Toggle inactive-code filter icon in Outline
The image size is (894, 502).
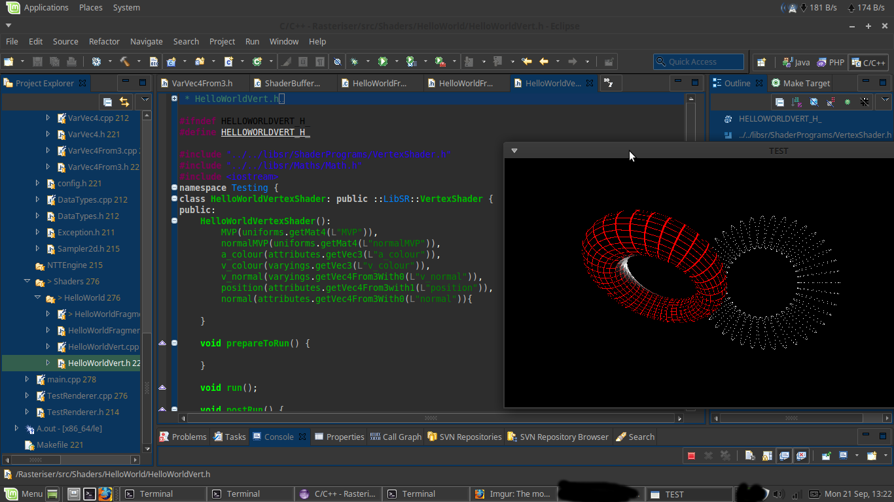[864, 102]
